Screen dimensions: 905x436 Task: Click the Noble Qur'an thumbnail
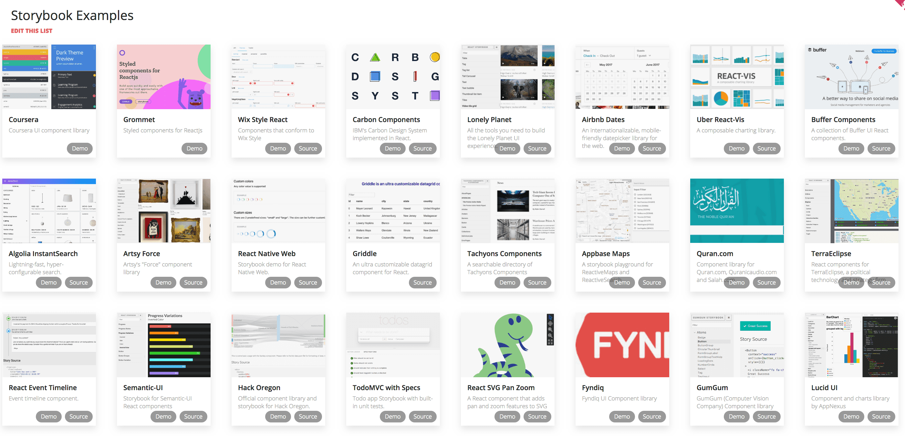click(x=737, y=211)
